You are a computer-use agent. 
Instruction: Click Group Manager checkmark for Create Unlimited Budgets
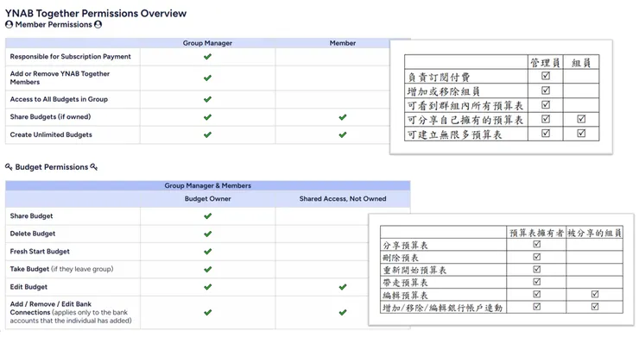207,134
